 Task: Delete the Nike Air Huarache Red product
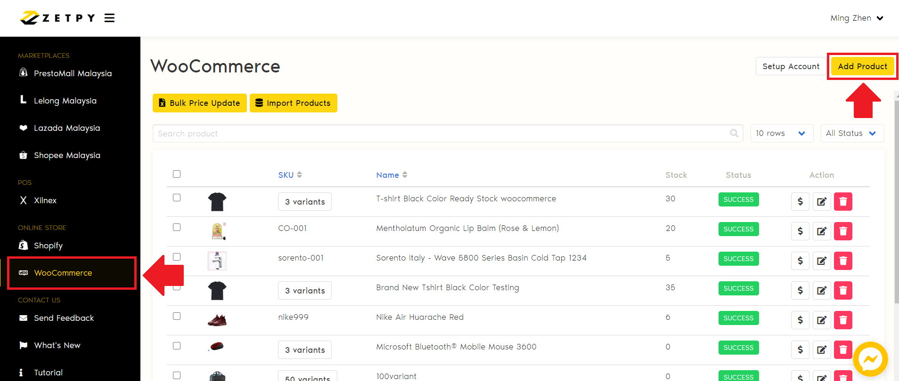[843, 320]
